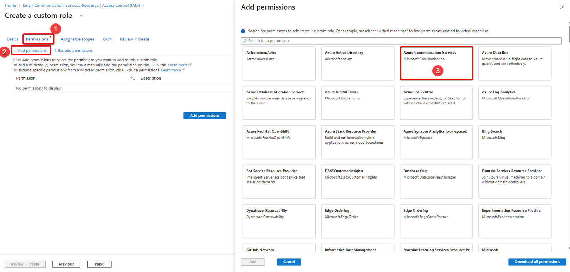Switch to the Permissions tab

pos(37,39)
